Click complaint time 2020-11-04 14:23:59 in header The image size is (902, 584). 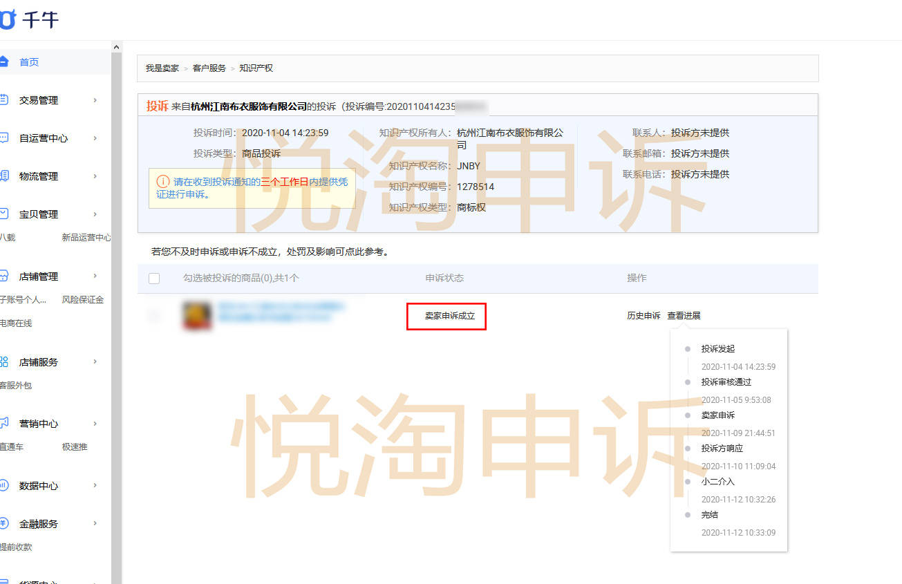285,133
